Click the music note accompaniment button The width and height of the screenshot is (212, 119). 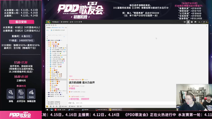click(72, 107)
